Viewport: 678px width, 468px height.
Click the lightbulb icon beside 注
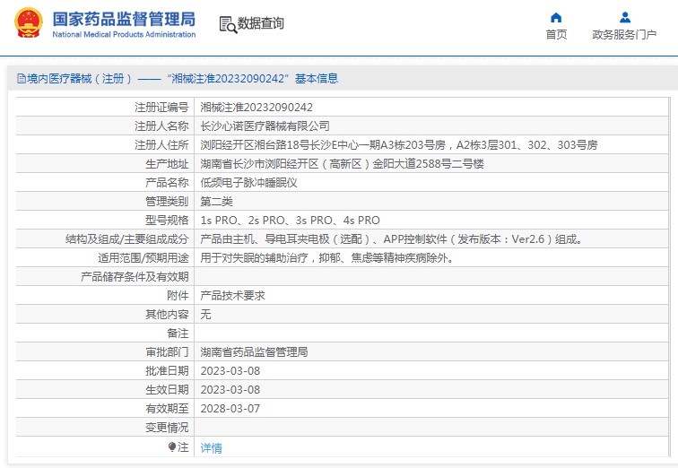172,446
